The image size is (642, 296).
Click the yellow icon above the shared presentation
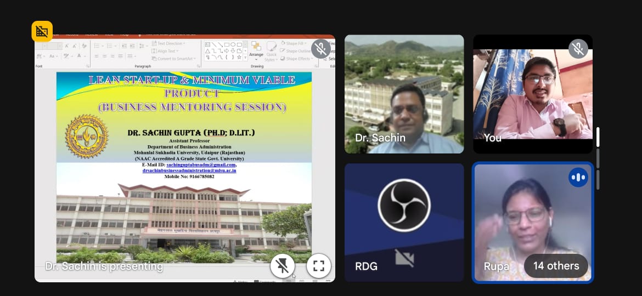[x=42, y=31]
